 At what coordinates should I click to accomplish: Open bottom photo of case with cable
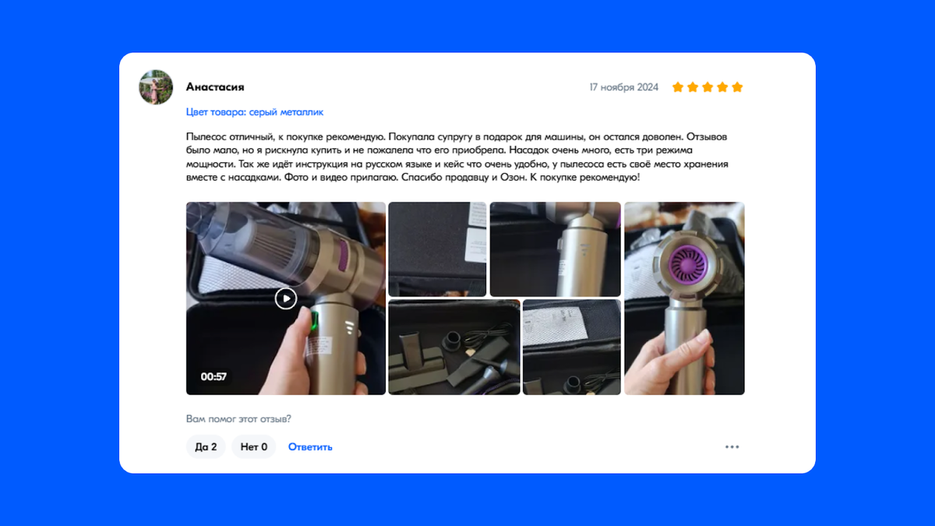coord(572,347)
